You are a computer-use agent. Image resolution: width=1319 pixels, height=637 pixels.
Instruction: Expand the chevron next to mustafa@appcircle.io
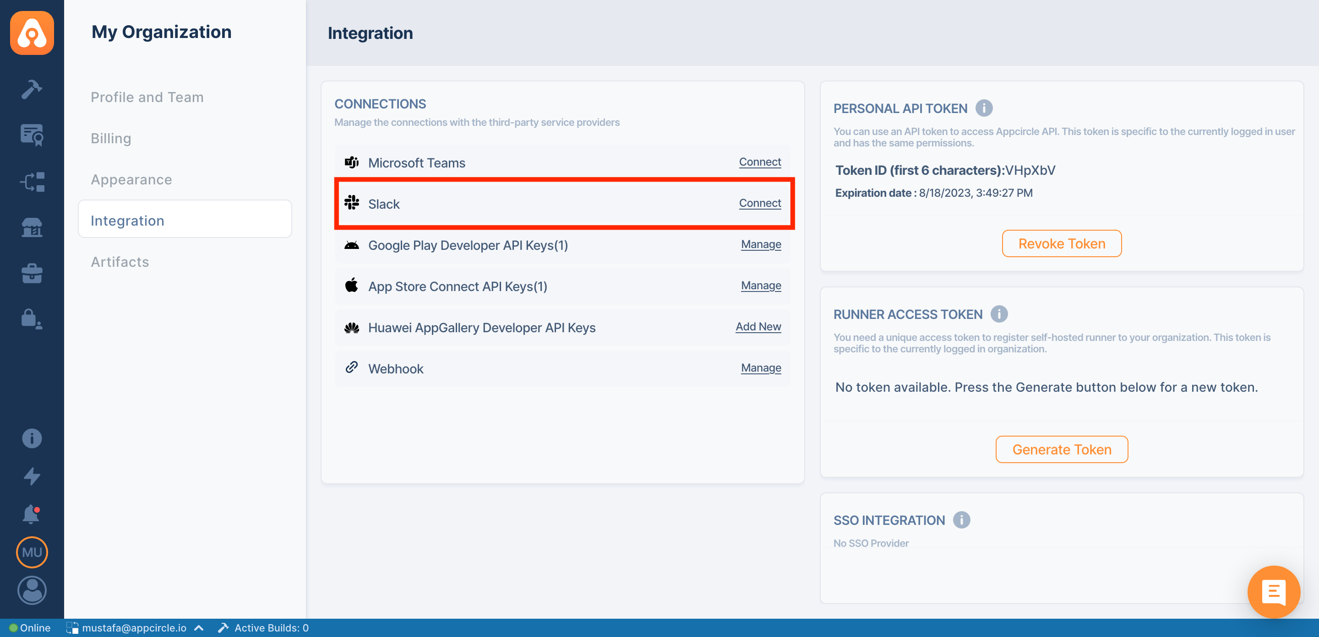click(x=199, y=628)
